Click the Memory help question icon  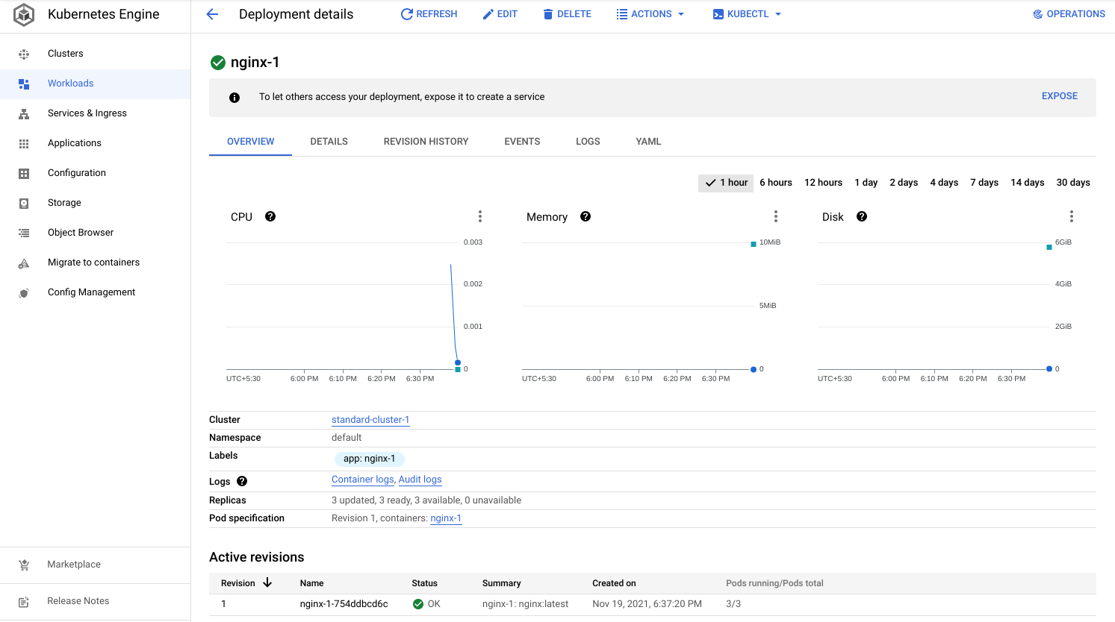pyautogui.click(x=586, y=216)
